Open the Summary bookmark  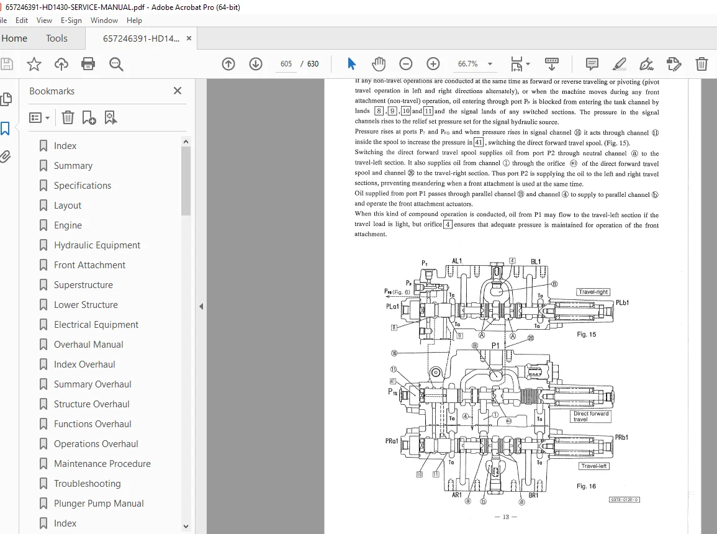click(x=73, y=166)
